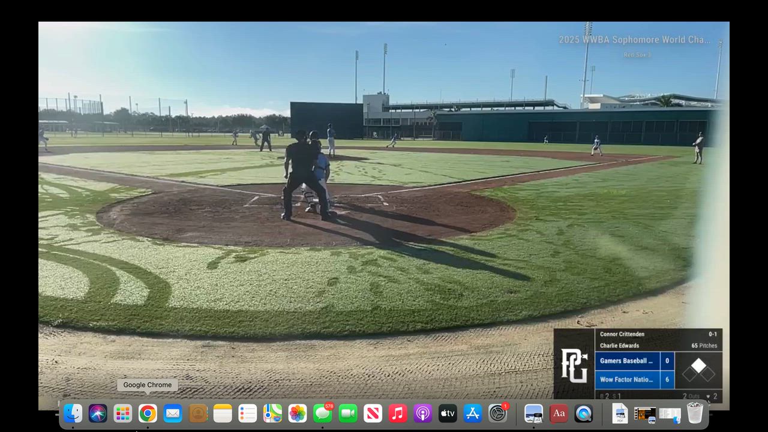The height and width of the screenshot is (432, 768).
Task: Open Reminders in the dock
Action: (x=248, y=413)
